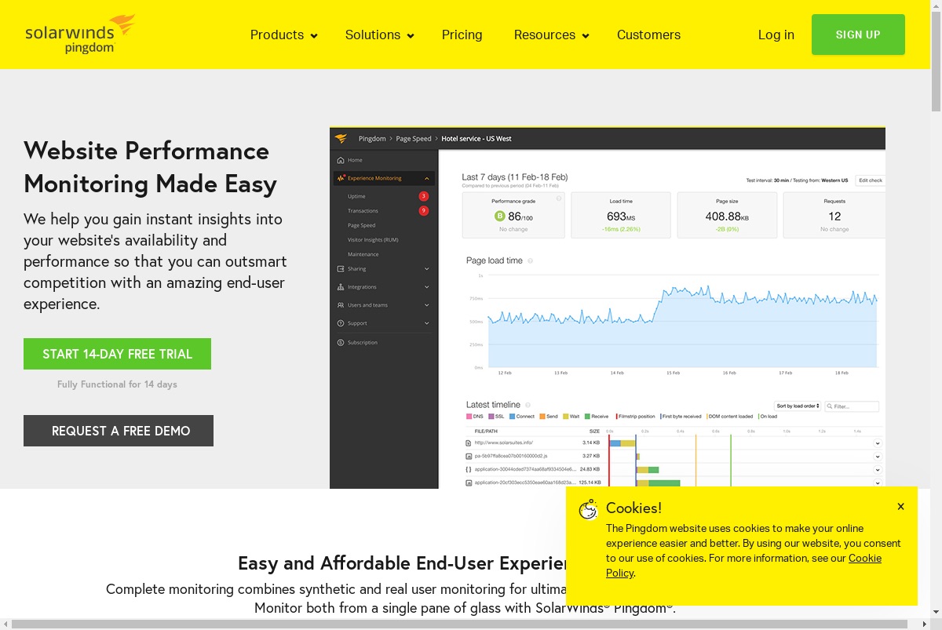Click the text Fully Functional for 14 days
Screen dimensions: 942x630
point(117,384)
